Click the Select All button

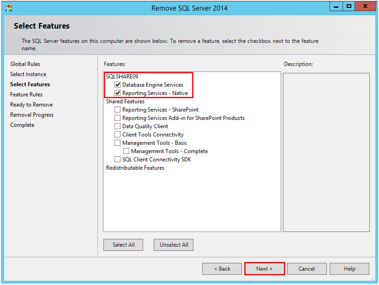coord(123,245)
